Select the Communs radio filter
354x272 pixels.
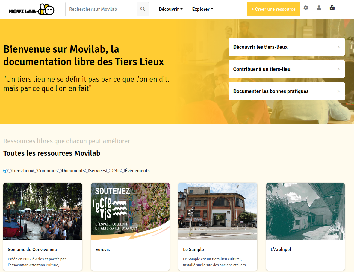tap(35, 171)
